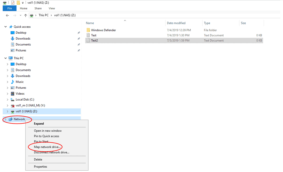Click the Music icon under This PC

(x=12, y=82)
